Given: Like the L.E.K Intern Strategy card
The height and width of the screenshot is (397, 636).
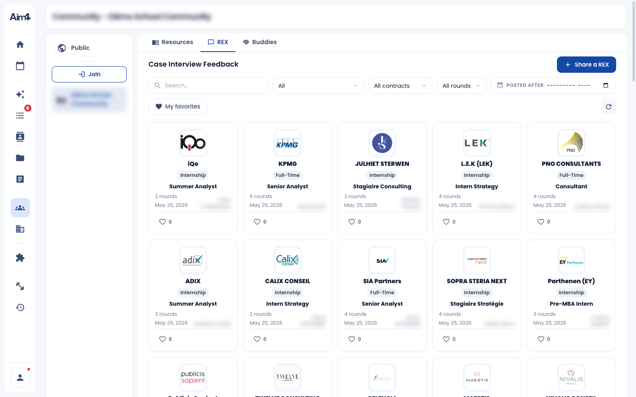Looking at the screenshot, I should 446,222.
